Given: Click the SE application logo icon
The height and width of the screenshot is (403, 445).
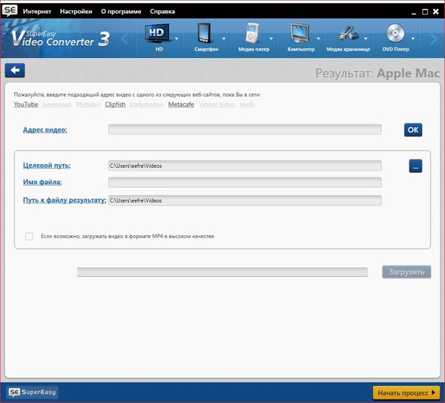Looking at the screenshot, I should [10, 10].
